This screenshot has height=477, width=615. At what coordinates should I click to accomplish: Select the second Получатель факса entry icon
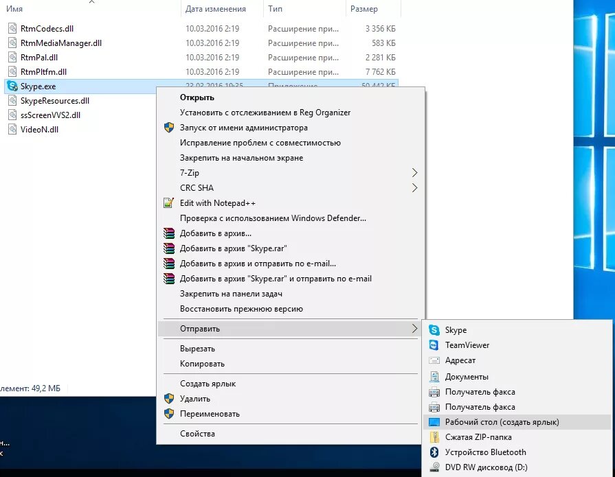pyautogui.click(x=434, y=407)
